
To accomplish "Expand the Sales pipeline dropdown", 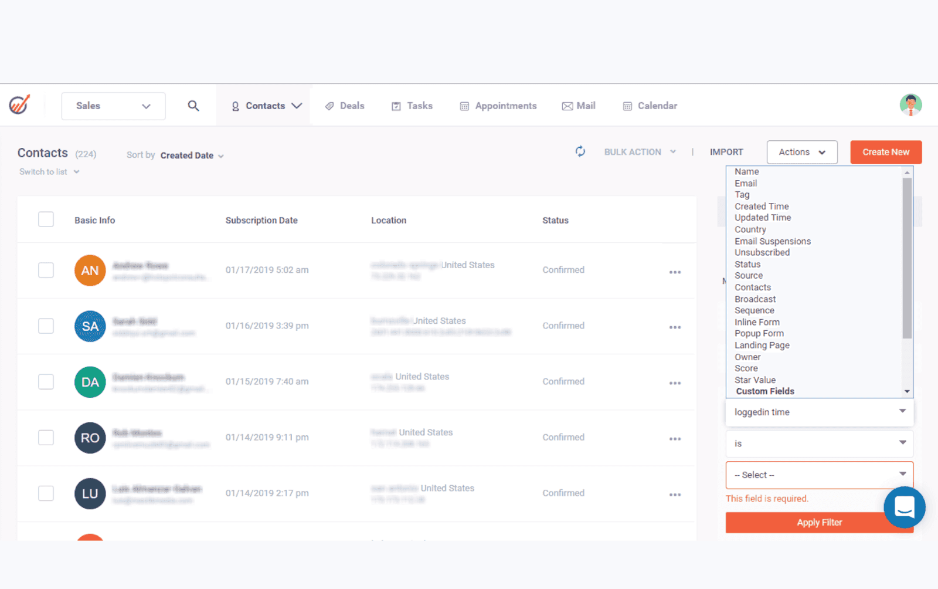I will (x=113, y=106).
